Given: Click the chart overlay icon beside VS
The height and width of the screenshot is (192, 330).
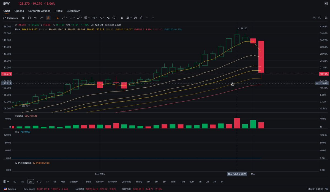Looking at the screenshot, I should pyautogui.click(x=42, y=18).
